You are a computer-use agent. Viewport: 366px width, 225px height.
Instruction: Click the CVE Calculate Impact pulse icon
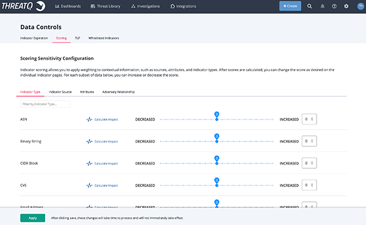90,185
